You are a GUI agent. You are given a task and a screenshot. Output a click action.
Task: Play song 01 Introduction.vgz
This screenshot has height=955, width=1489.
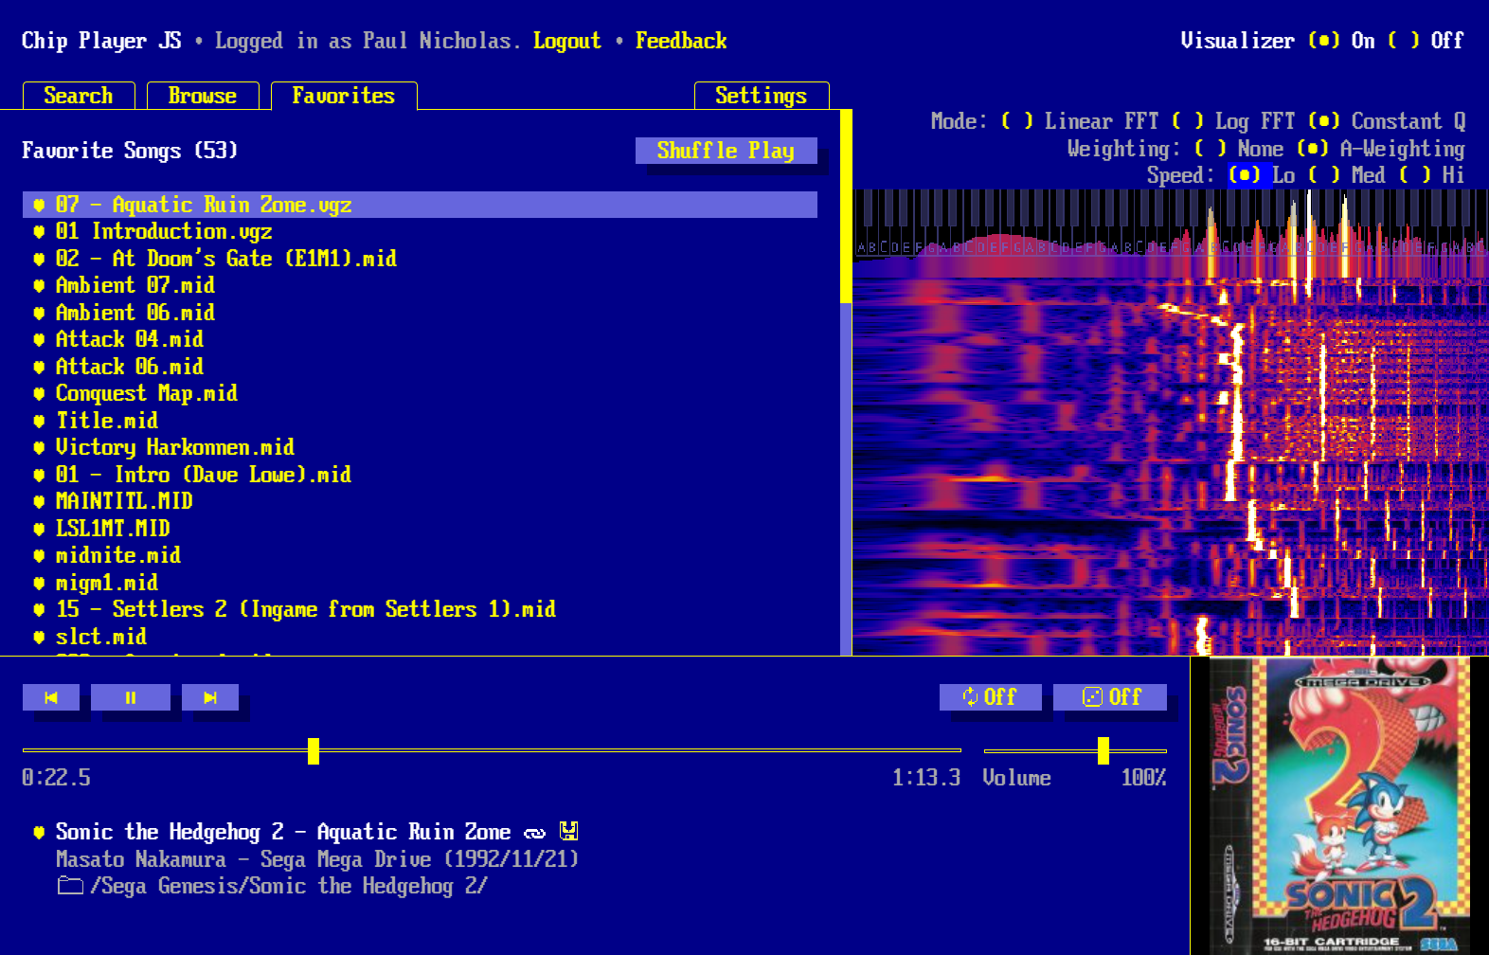pos(164,231)
